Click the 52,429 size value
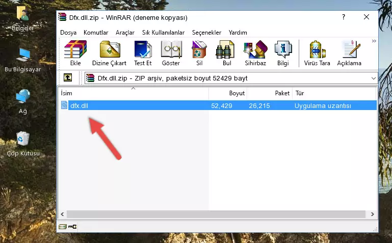The width and height of the screenshot is (392, 243). click(x=222, y=105)
